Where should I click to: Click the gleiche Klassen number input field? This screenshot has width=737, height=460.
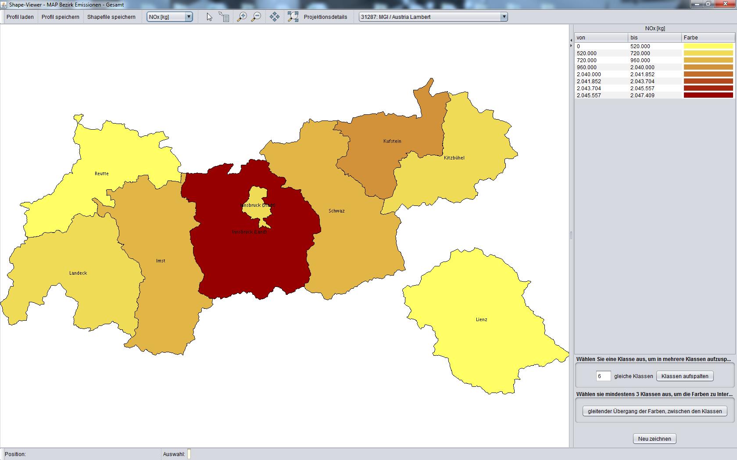603,376
